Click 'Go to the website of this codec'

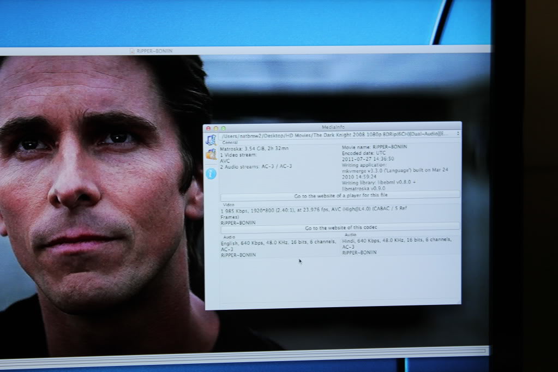(x=340, y=227)
